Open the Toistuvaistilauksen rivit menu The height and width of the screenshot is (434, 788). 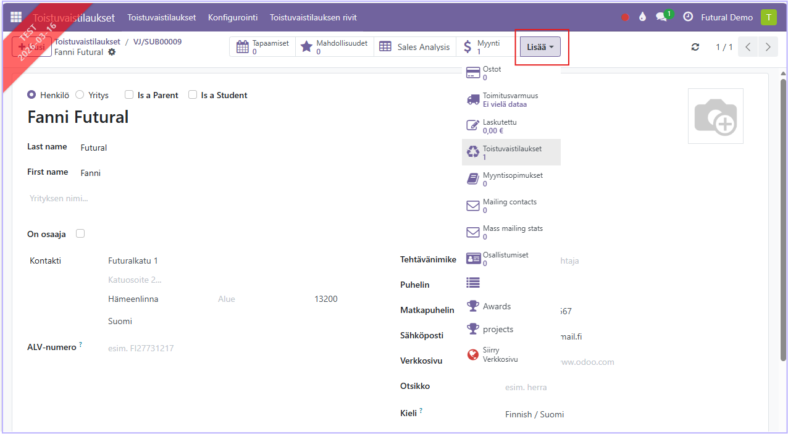313,17
